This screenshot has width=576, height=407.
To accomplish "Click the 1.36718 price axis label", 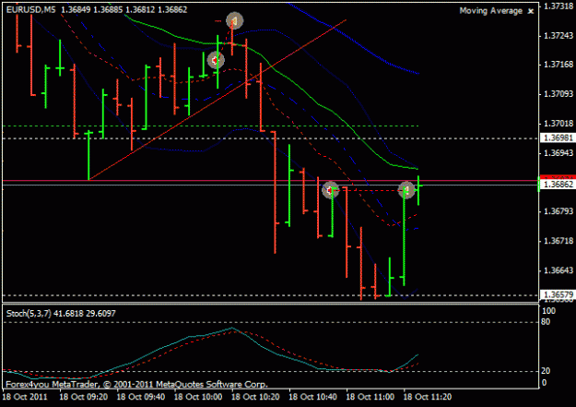I will tap(558, 241).
